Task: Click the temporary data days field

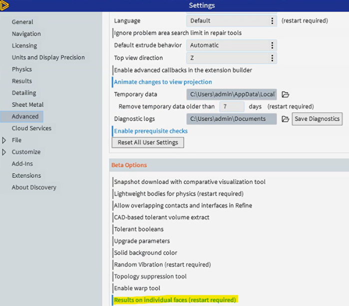Action: (232, 106)
